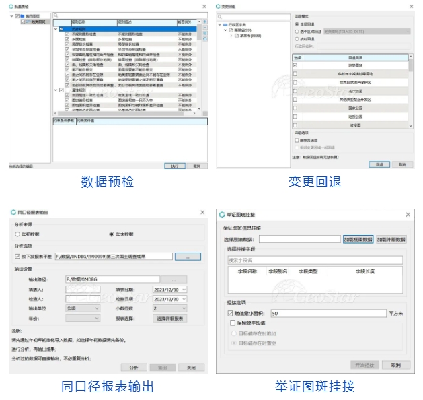
Task: Select the 全部回退 radio button
Action: pos(297,22)
